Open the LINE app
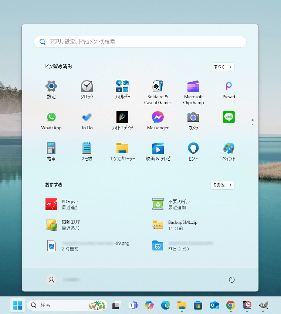Image resolution: width=281 pixels, height=314 pixels. point(229,117)
